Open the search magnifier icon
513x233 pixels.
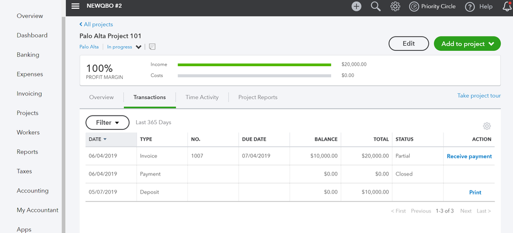[376, 7]
